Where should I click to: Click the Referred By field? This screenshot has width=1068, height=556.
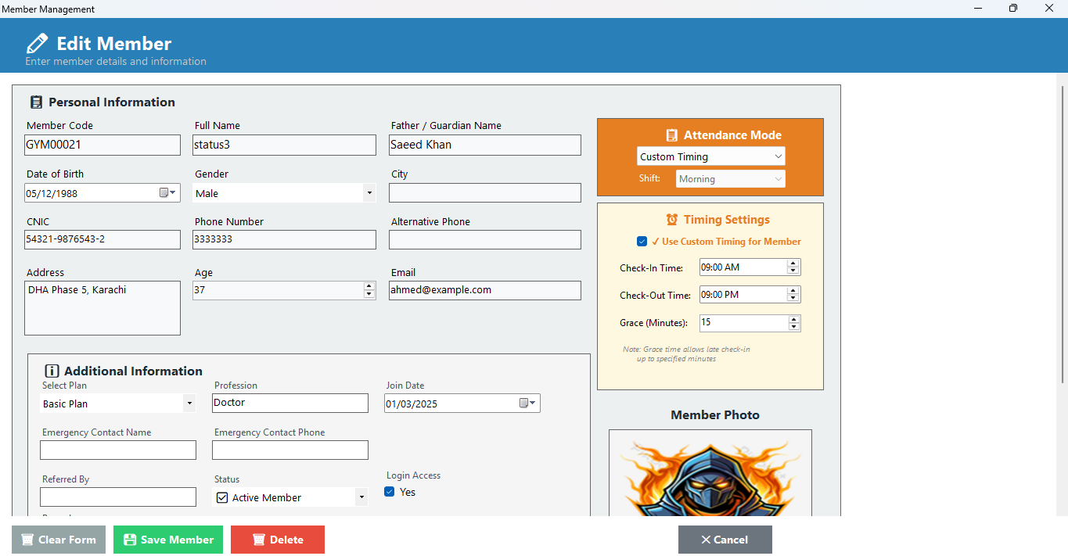click(x=118, y=497)
